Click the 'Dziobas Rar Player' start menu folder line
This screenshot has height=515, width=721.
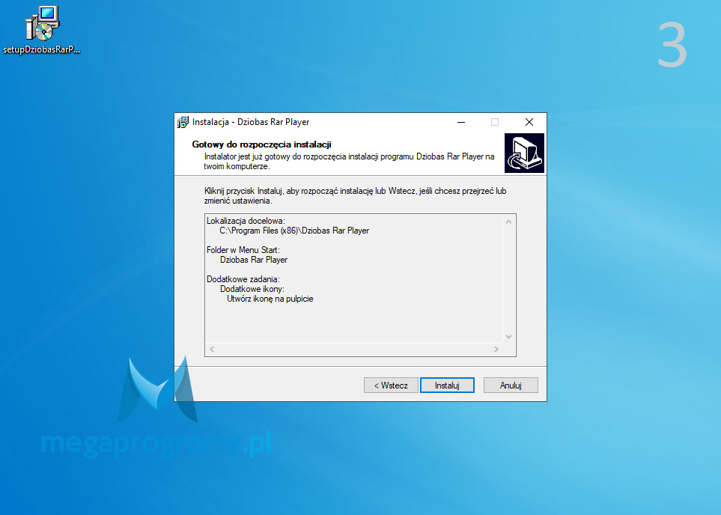pos(254,260)
